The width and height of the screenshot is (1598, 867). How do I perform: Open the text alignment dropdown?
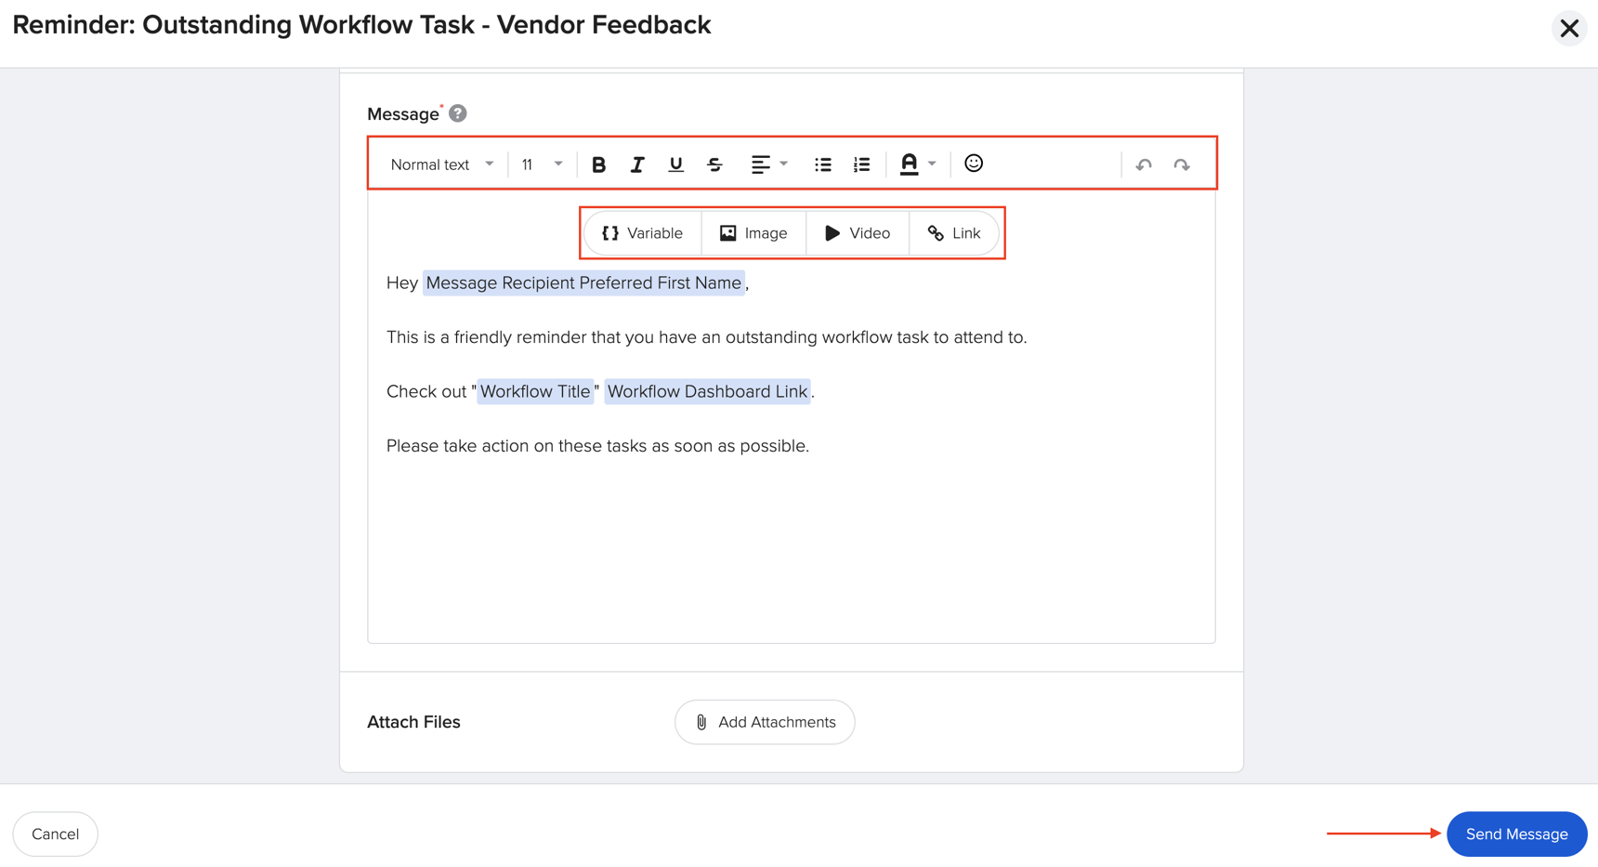[768, 164]
